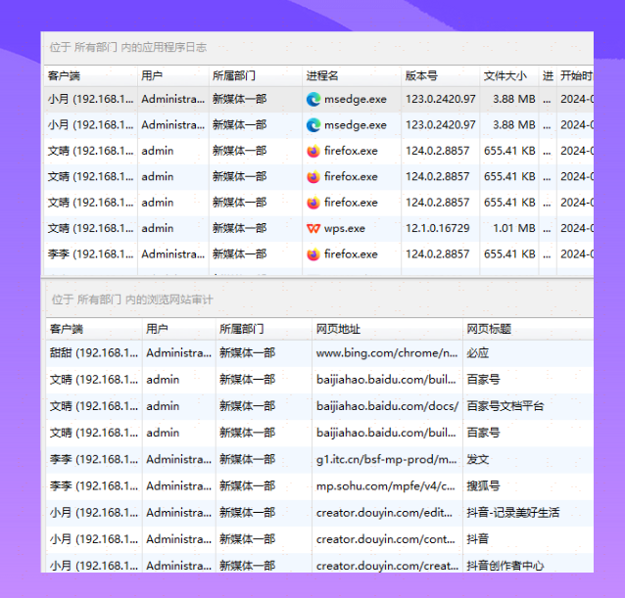Screen dimensions: 625x598
Task: Select the 李李 client cell in the application log
Action: click(90, 254)
